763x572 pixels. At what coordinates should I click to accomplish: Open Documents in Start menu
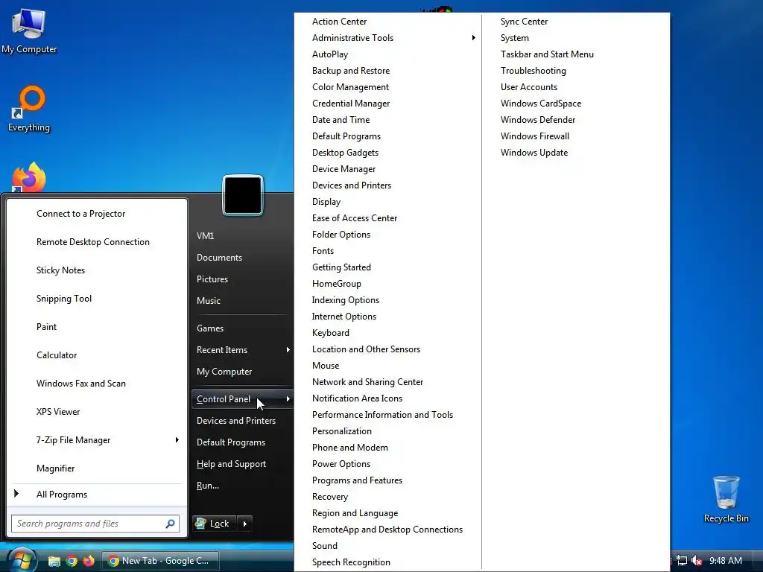click(219, 258)
